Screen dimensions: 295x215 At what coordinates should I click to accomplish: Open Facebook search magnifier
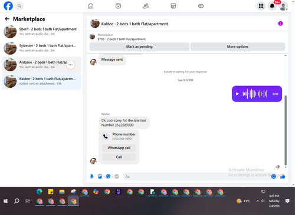point(19,6)
